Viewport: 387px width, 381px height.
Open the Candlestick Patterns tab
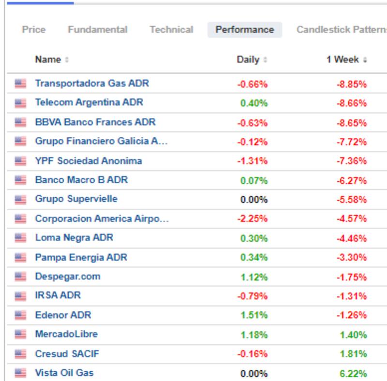click(x=342, y=30)
